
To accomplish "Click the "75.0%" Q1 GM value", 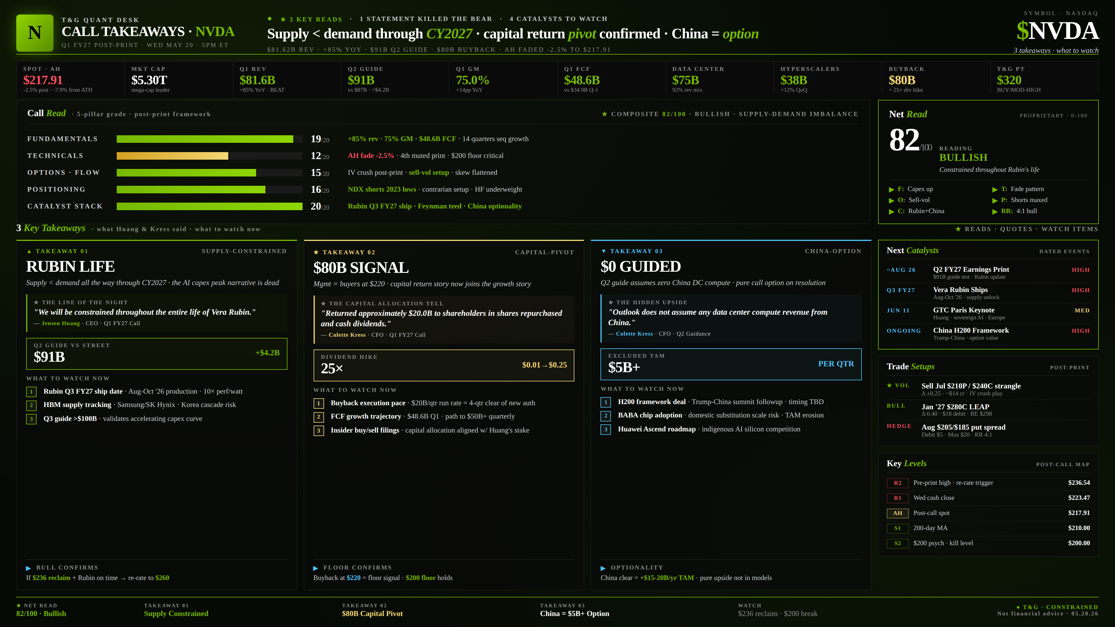I will (x=472, y=80).
